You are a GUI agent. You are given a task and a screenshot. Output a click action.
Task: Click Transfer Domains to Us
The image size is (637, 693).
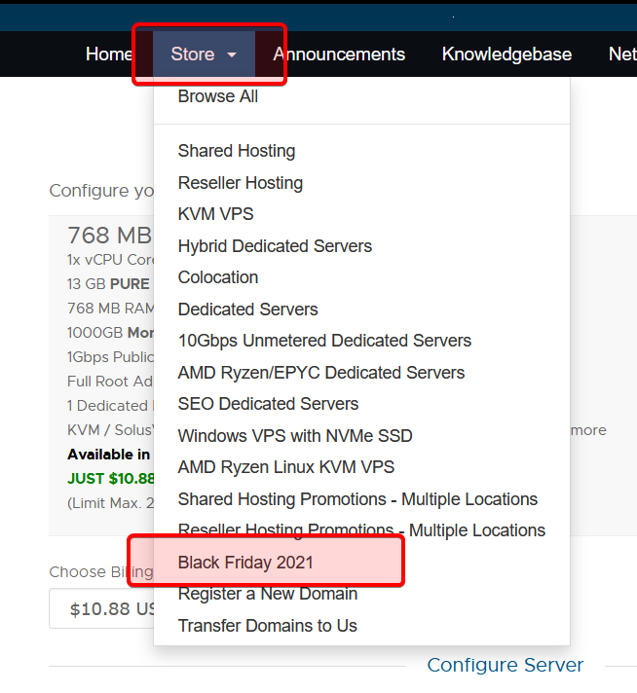point(268,626)
